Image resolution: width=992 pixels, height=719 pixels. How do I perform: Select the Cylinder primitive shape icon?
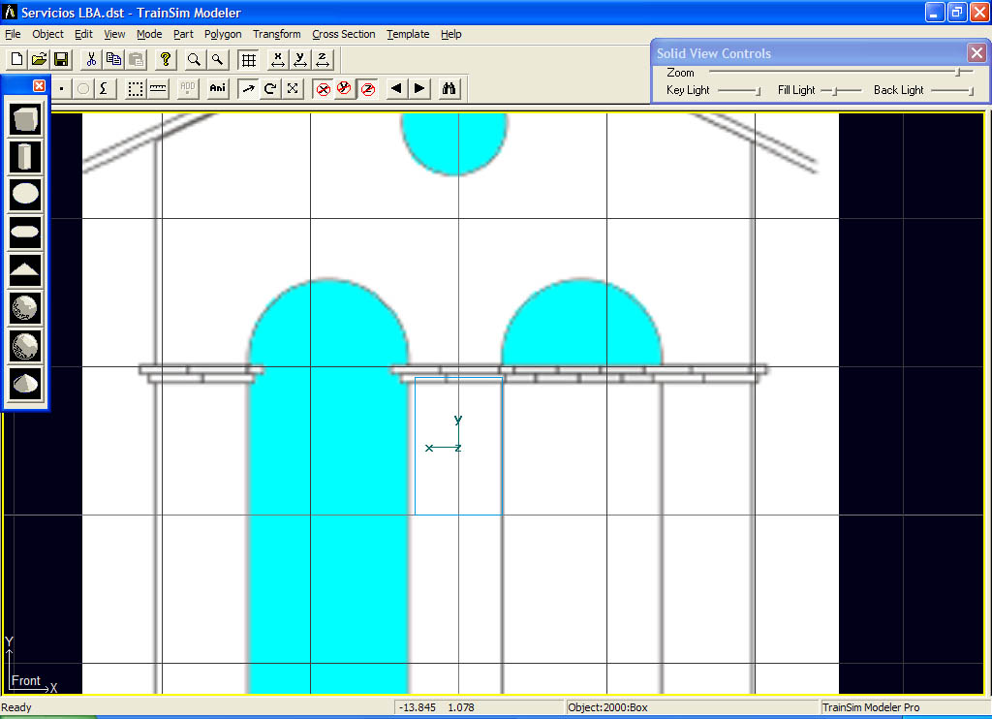(25, 156)
